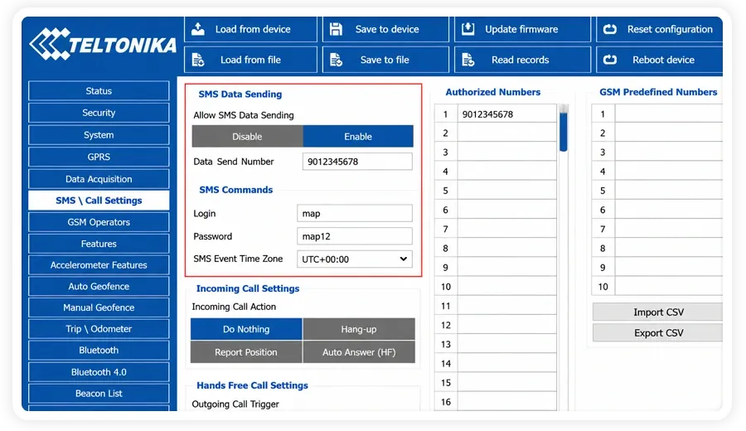Click Authorized Numbers row 10 field
Viewport: 746px width, 431px height.
click(x=507, y=287)
